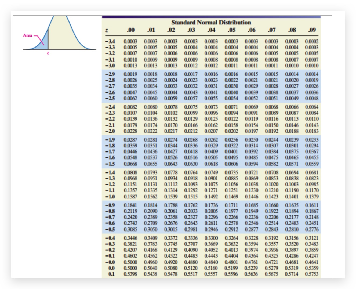The image size is (356, 289).
Task: Click the cell value 0.3121
Action: pyautogui.click(x=312, y=238)
